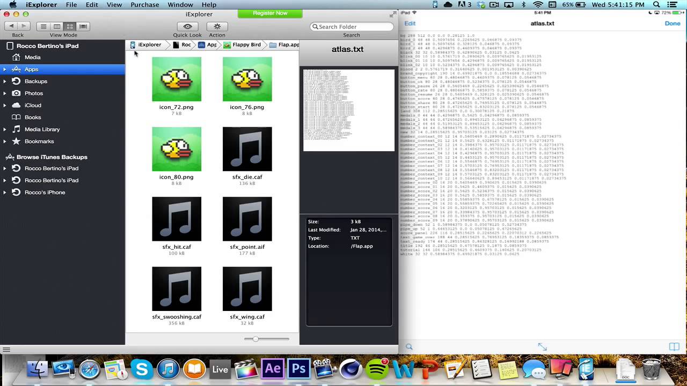
Task: Open Safari from the Dock
Action: [x=89, y=369]
